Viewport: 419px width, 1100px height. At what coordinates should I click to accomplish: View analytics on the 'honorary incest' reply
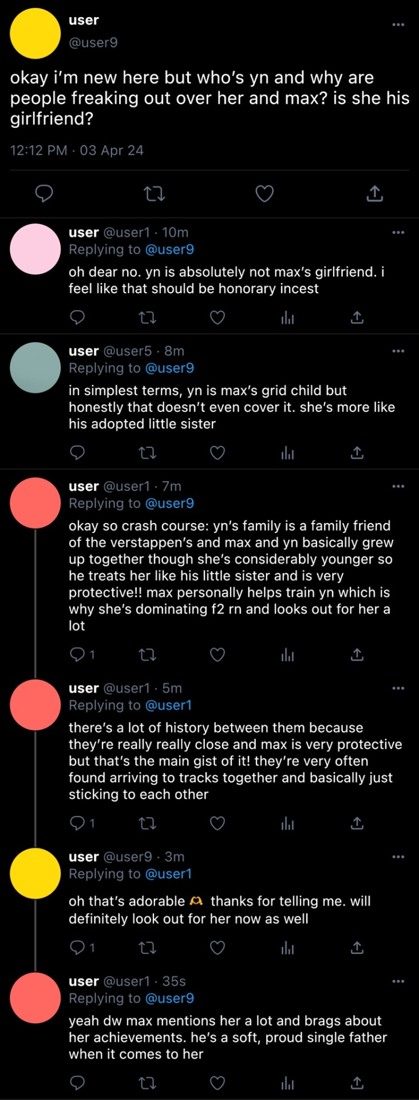point(287,317)
